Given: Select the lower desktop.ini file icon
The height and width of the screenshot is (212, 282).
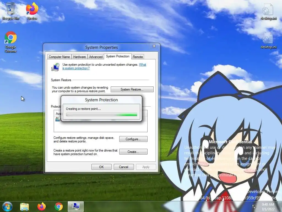Looking at the screenshot, I should click(268, 40).
